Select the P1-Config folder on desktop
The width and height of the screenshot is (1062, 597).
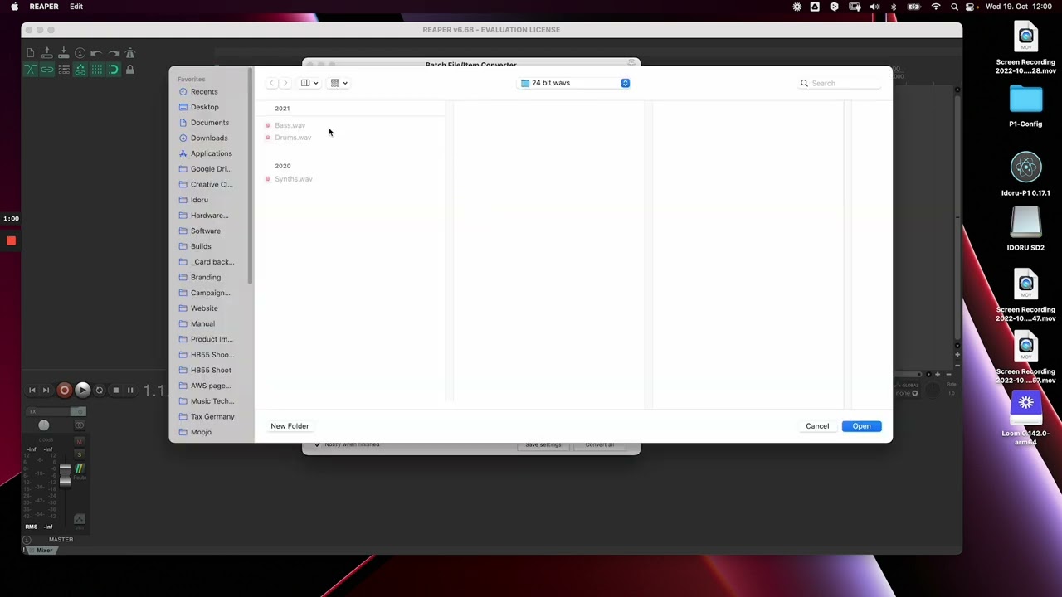pyautogui.click(x=1025, y=106)
